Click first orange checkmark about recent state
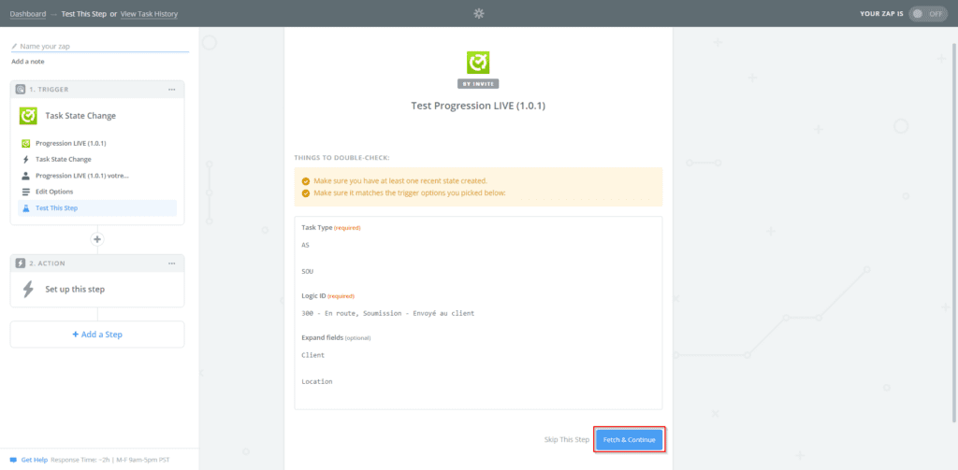 (306, 181)
